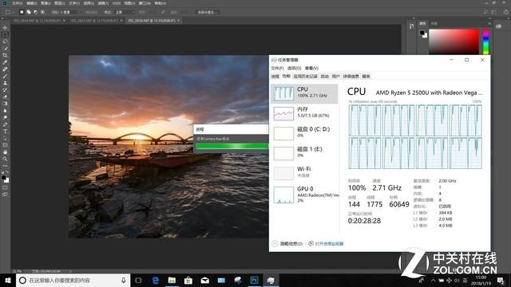This screenshot has width=511, height=287.
Task: Click the Windows search box
Action: (x=73, y=280)
